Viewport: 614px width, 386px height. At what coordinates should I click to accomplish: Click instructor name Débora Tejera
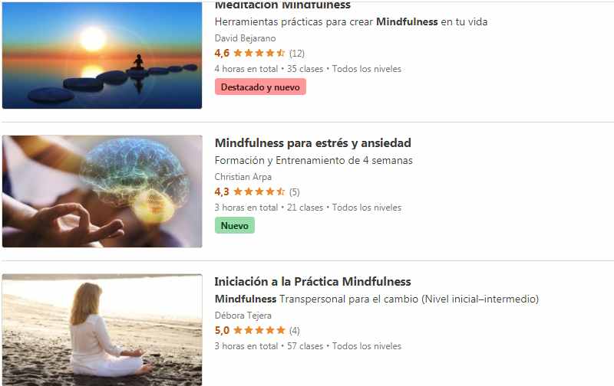pos(243,316)
